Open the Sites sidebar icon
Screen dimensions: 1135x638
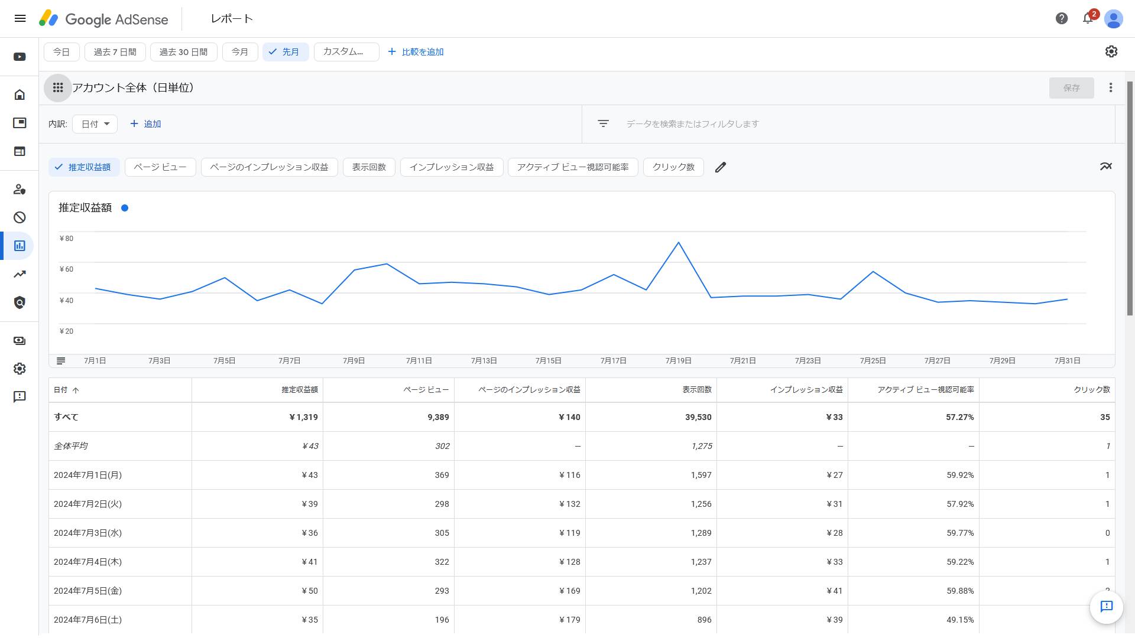pos(20,151)
